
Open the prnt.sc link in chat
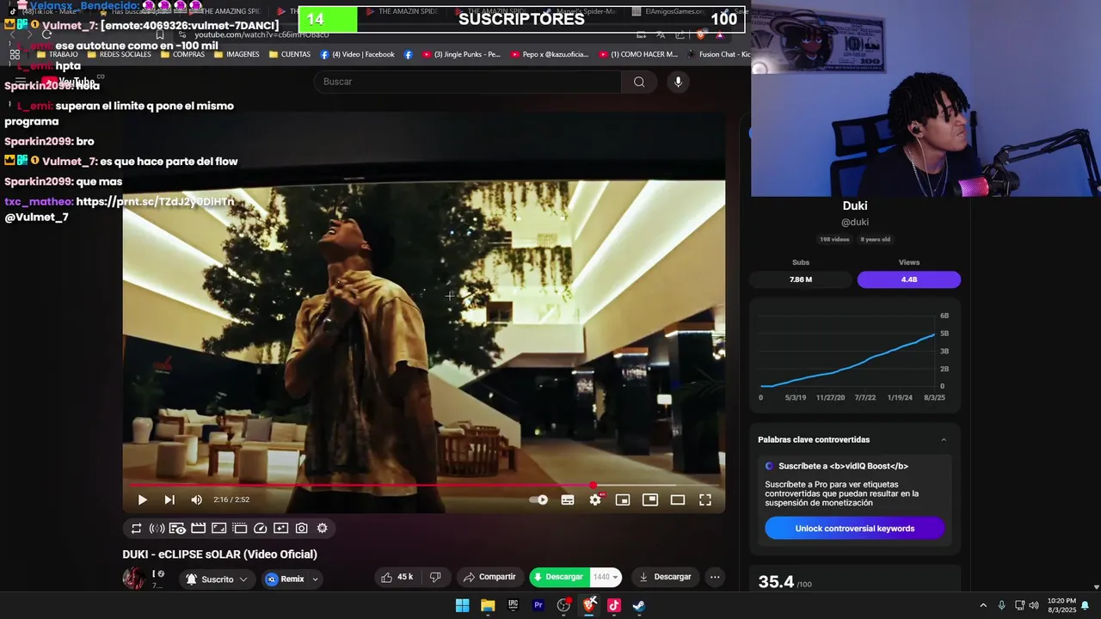click(x=155, y=202)
